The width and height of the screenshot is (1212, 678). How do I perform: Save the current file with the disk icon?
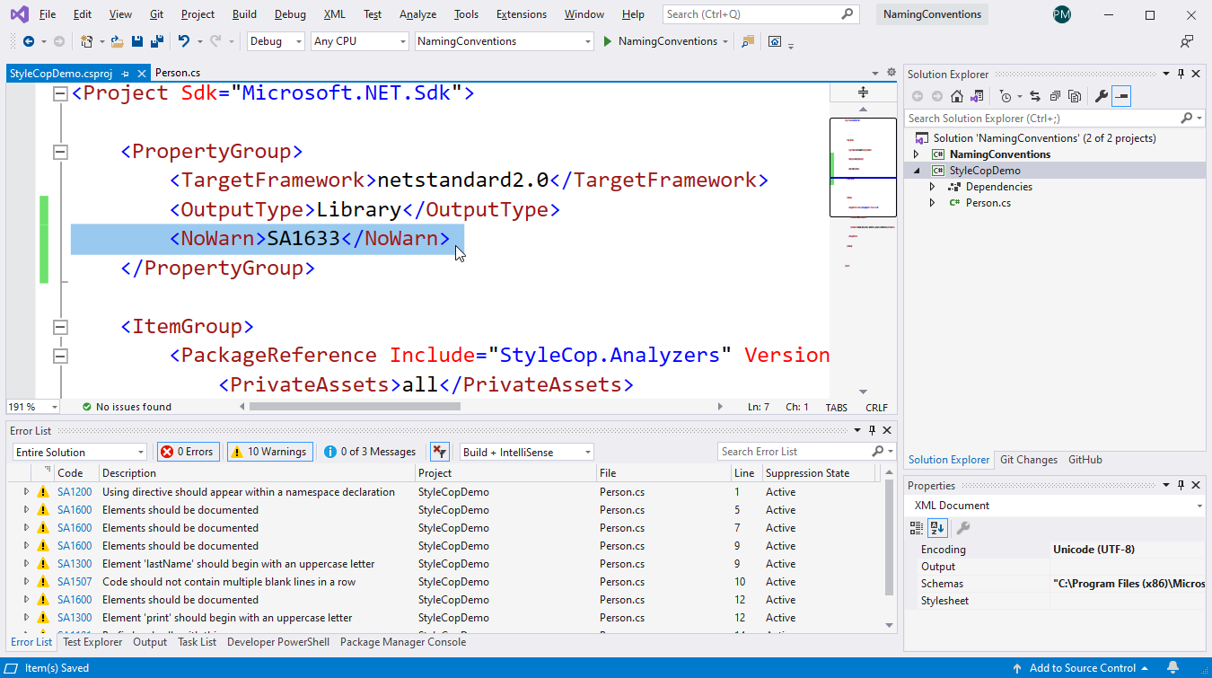pos(137,41)
